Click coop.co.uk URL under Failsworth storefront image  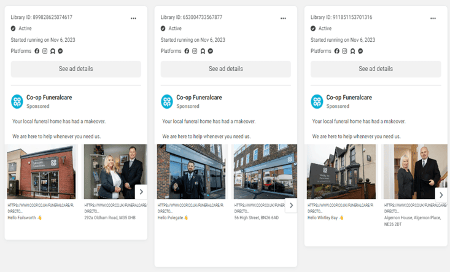tap(41, 208)
